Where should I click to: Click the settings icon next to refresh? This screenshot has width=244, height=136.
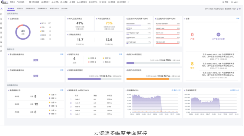point(240,9)
